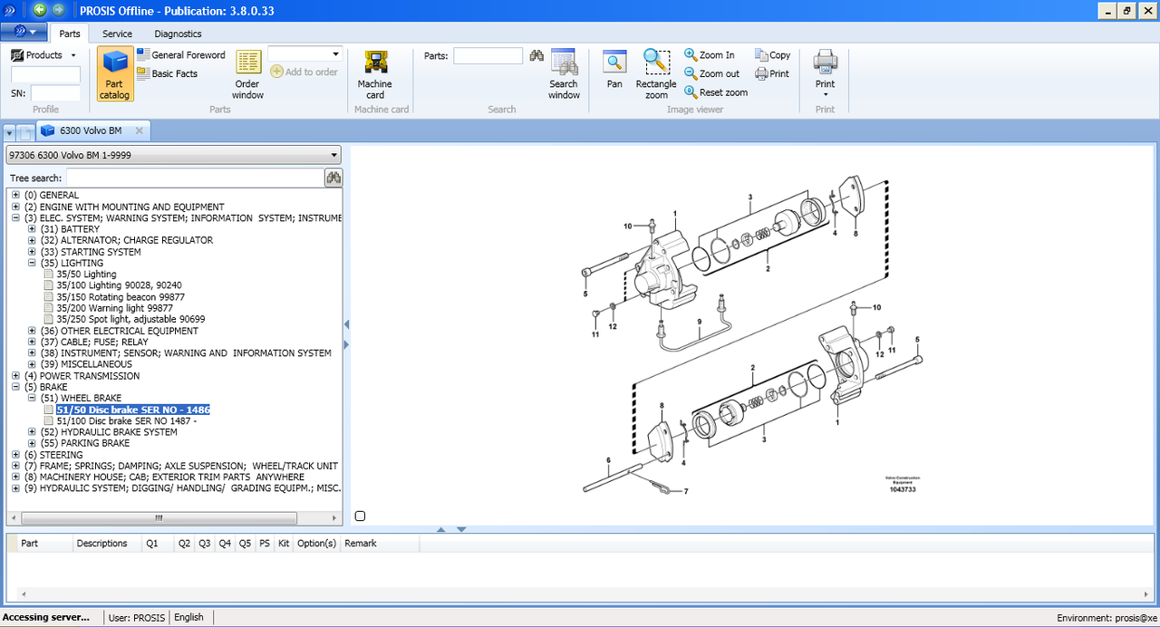Zoom out of the image
Viewport: 1160px width, 627px height.
712,73
